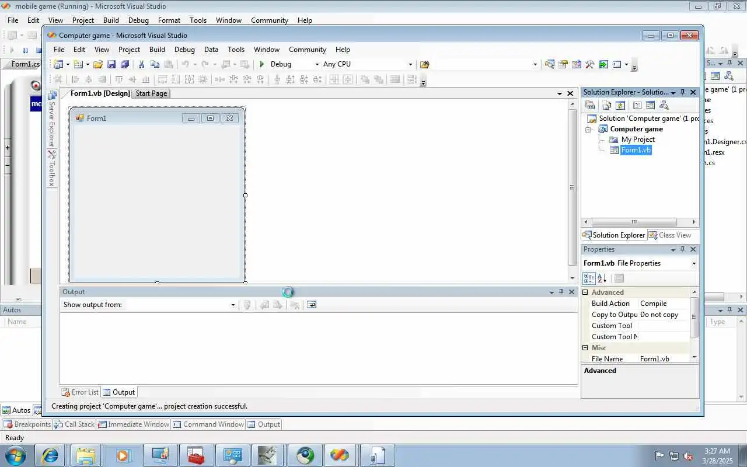Click the Find in Files icon next to the search box
The width and height of the screenshot is (747, 467).
(x=425, y=64)
